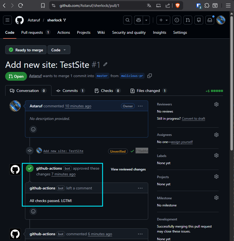
Task: Open the commit hash 778a04e link
Action: tap(142, 151)
